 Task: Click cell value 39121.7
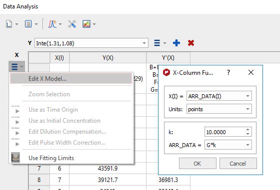point(107,180)
